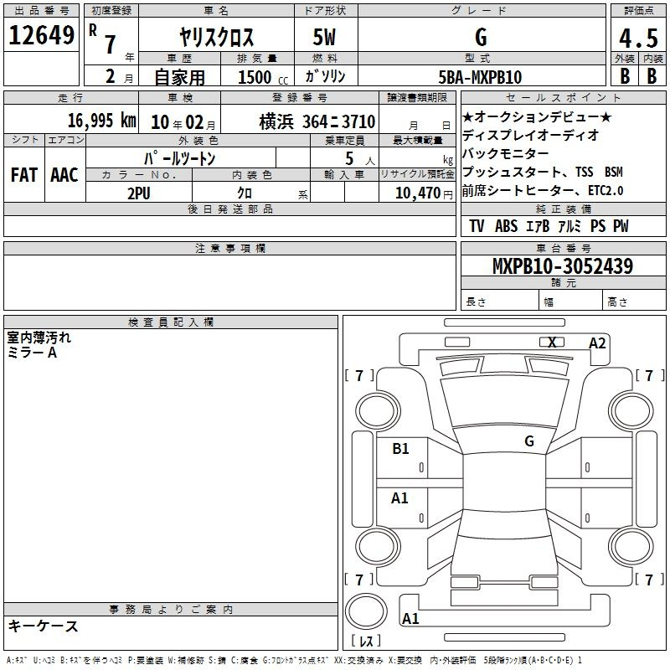Click the exterior grade B under 外装

click(624, 75)
